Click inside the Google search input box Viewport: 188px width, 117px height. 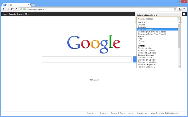(87, 60)
